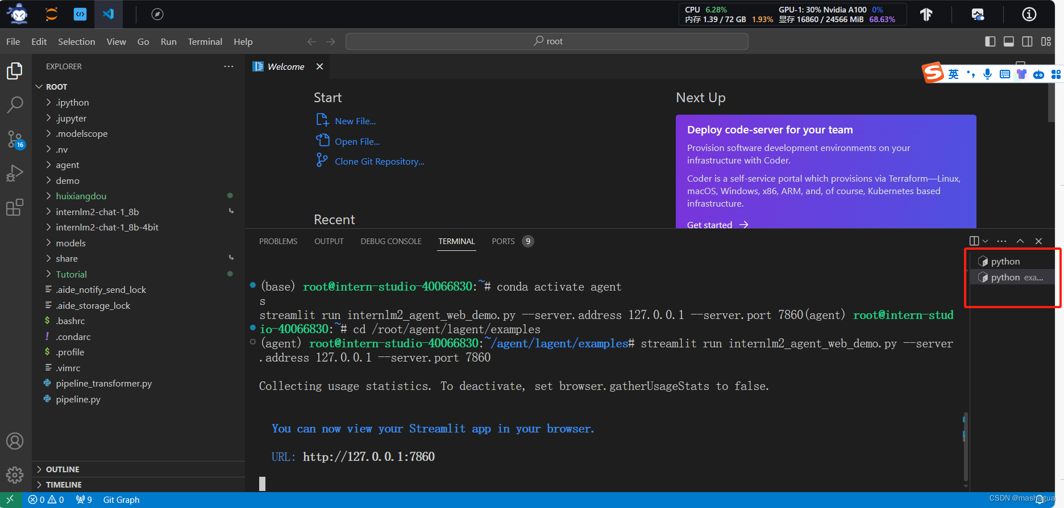Click Get started in Coder card
1064x508 pixels.
click(x=717, y=225)
